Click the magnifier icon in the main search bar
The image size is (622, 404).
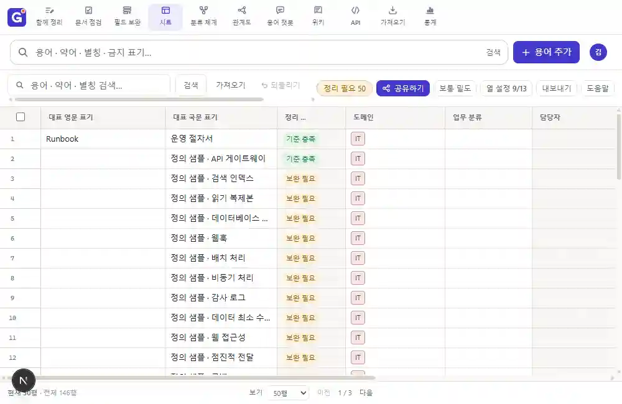tap(23, 52)
